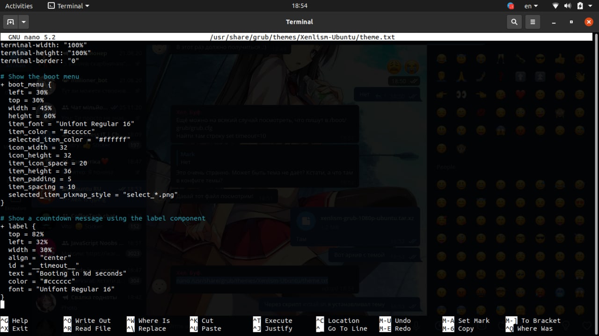
Task: Click the 'icon_width = 32' line
Action: [x=38, y=147]
